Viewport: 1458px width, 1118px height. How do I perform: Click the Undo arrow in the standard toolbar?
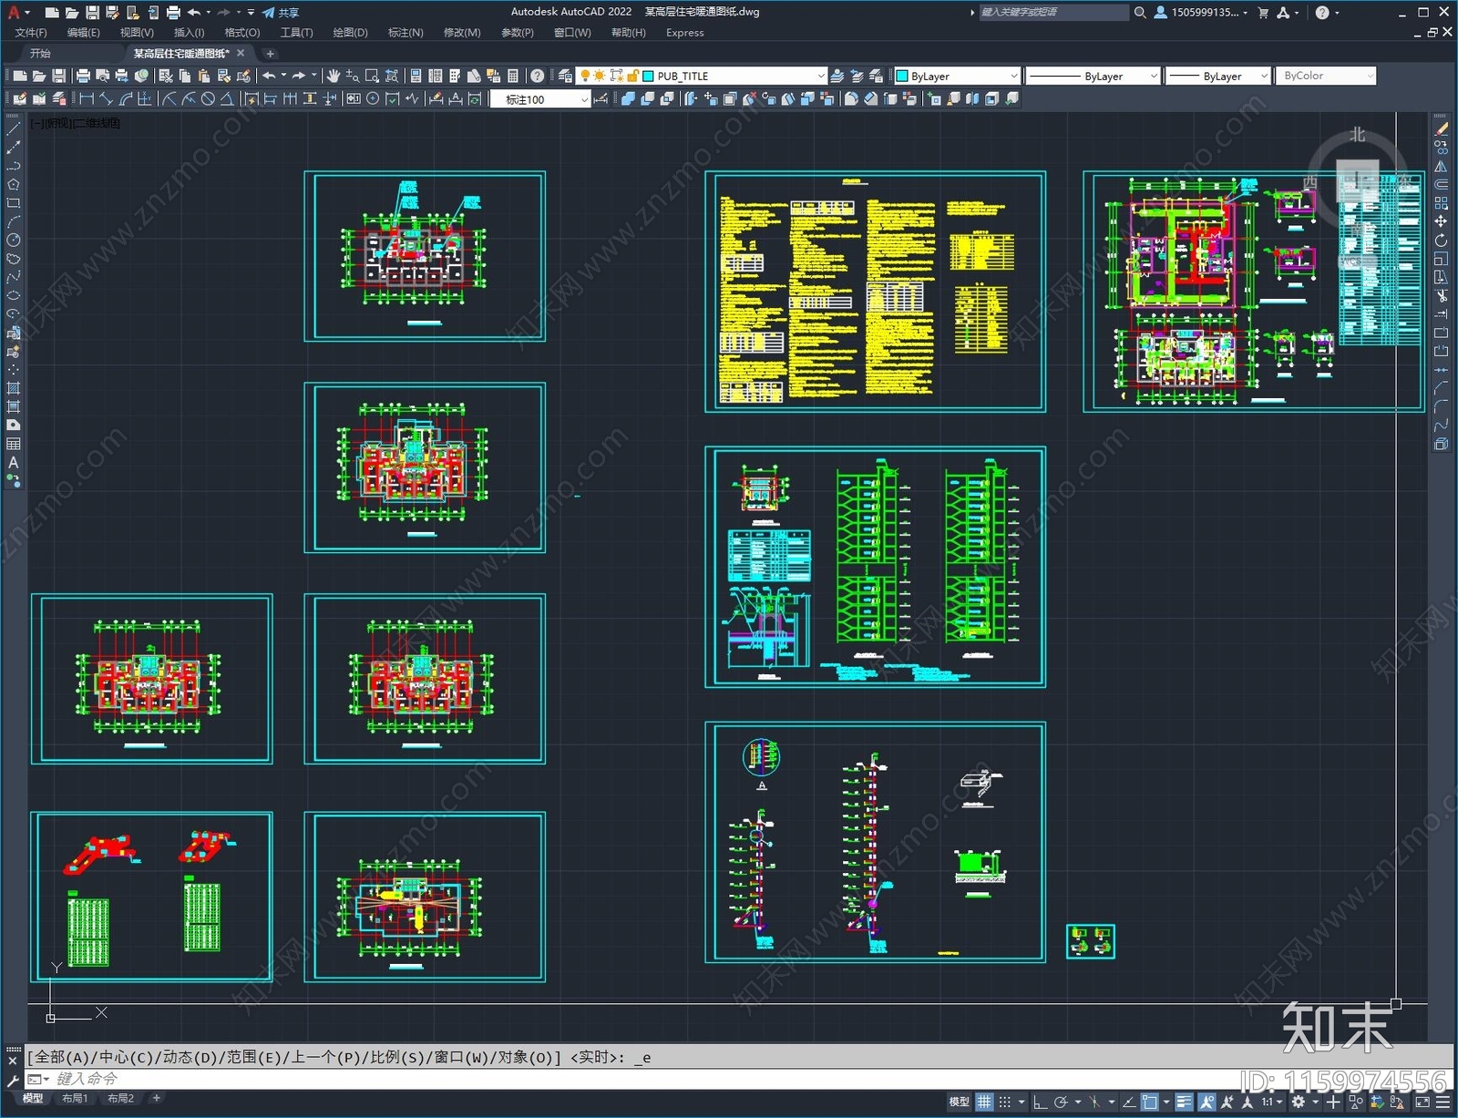(269, 76)
